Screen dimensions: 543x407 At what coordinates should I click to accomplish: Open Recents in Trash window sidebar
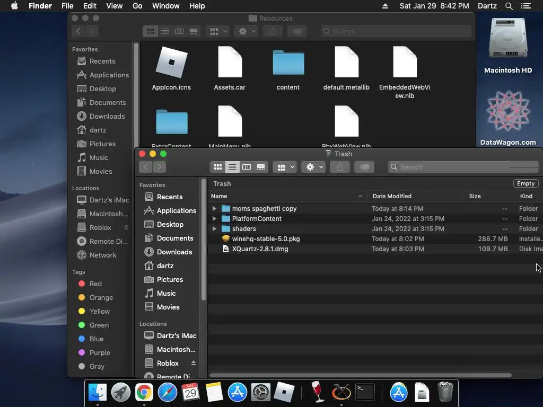click(169, 197)
